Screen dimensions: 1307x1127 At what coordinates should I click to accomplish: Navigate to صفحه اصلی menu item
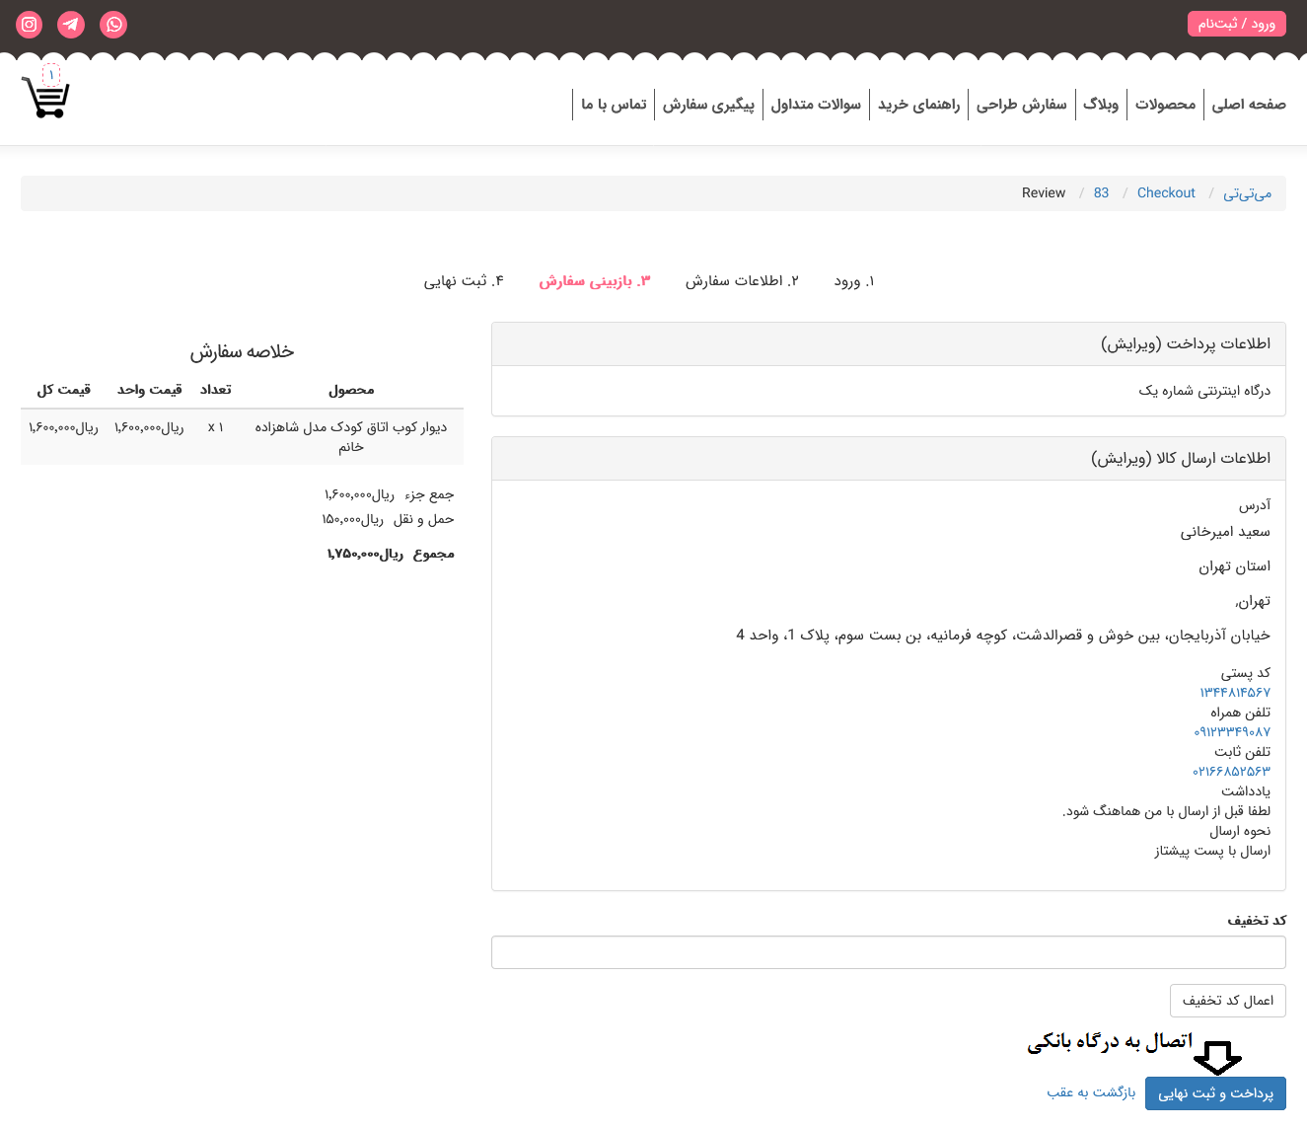click(1249, 104)
